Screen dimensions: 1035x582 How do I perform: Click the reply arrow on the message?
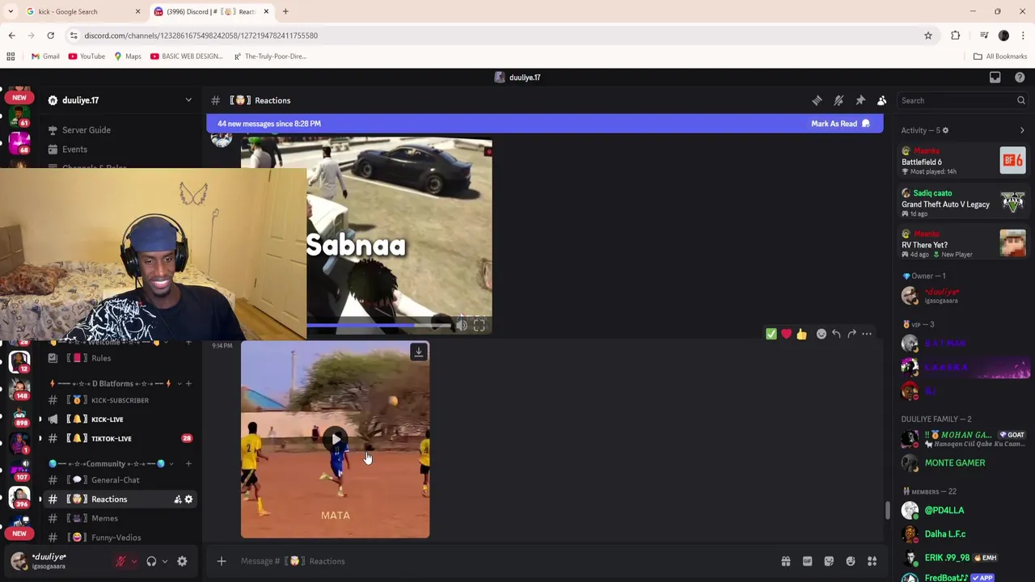point(836,334)
